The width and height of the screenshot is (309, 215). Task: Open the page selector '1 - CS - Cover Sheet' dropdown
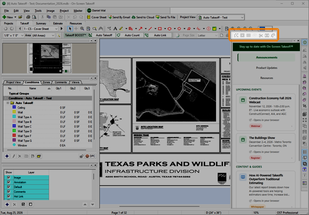tap(41, 29)
